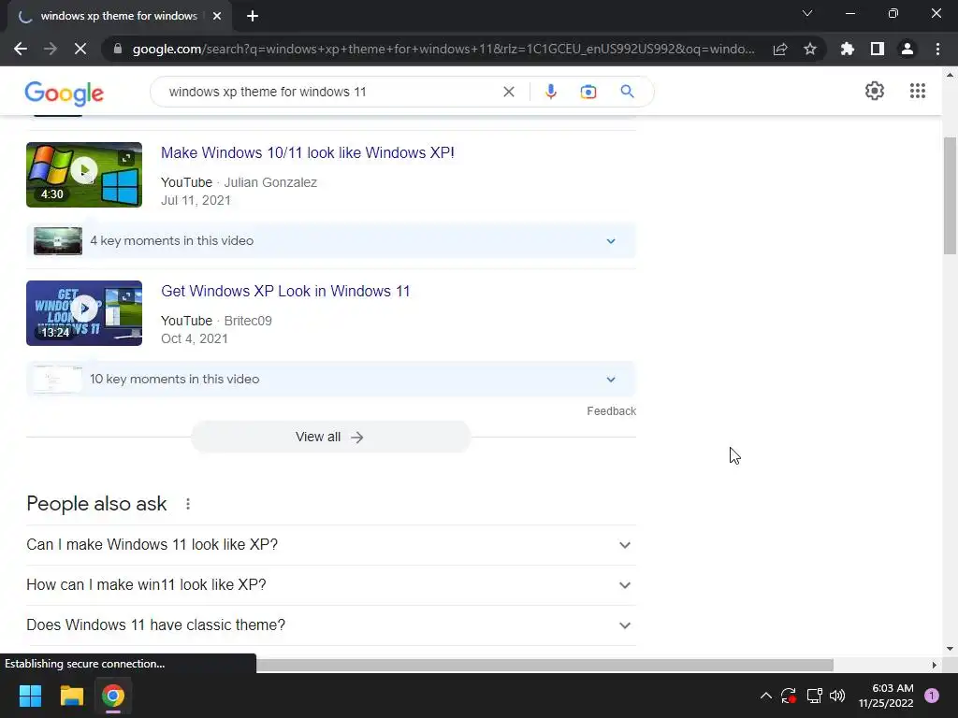Image resolution: width=958 pixels, height=718 pixels.
Task: Open Chrome three-dot menu
Action: 937,49
